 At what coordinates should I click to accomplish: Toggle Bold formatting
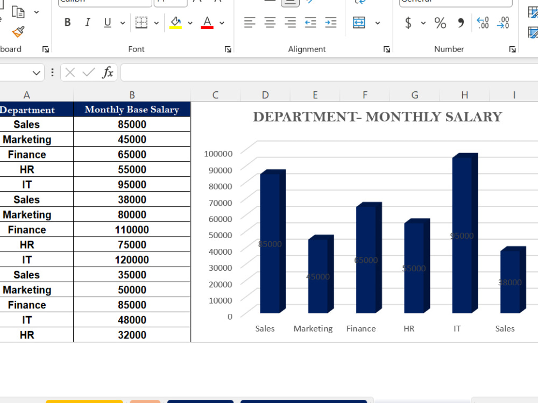tap(68, 23)
